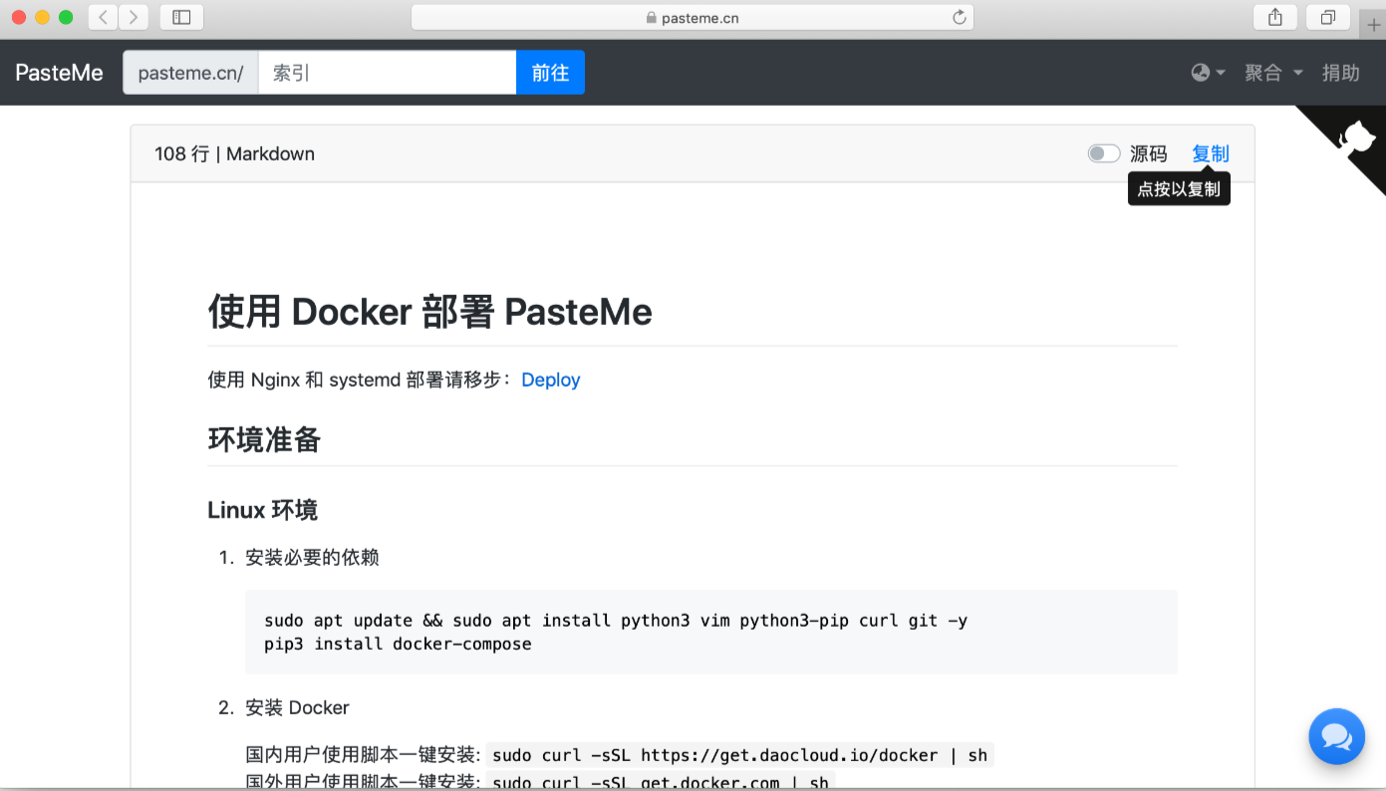Click 复制 to copy the paste
Screen dimensions: 1386x791
point(1211,153)
